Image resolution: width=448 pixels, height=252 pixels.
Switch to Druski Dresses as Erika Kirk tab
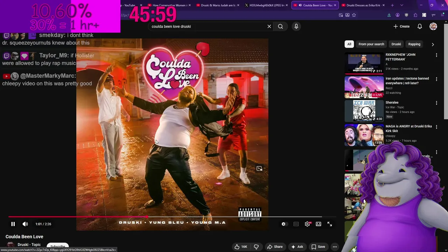363,5
